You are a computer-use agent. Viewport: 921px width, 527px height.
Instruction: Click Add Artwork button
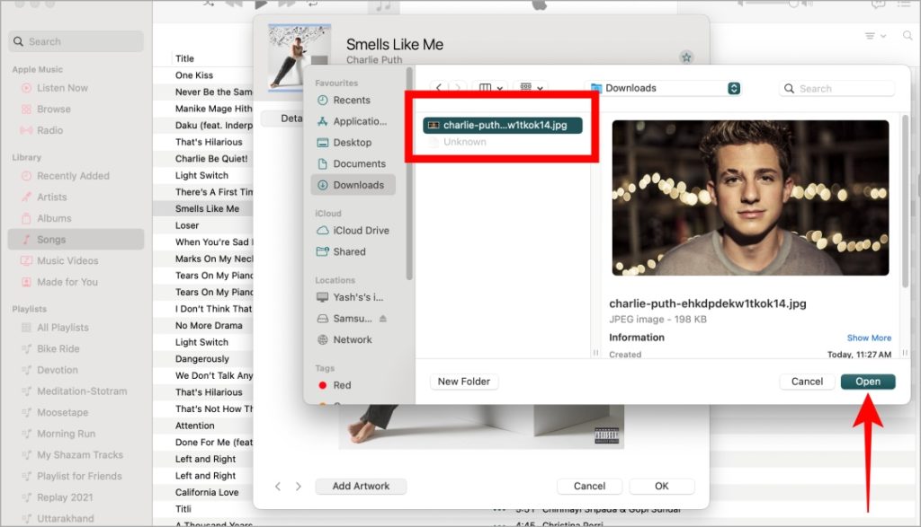point(361,486)
